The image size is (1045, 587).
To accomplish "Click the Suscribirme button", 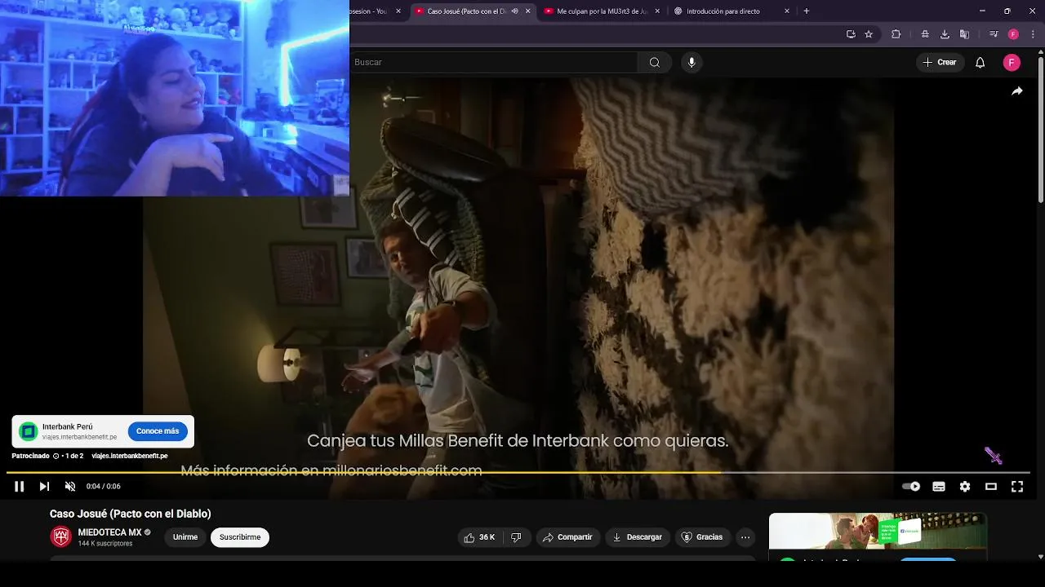I will (240, 537).
